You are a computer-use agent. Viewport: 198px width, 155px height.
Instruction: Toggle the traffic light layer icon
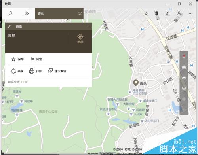(x=156, y=13)
